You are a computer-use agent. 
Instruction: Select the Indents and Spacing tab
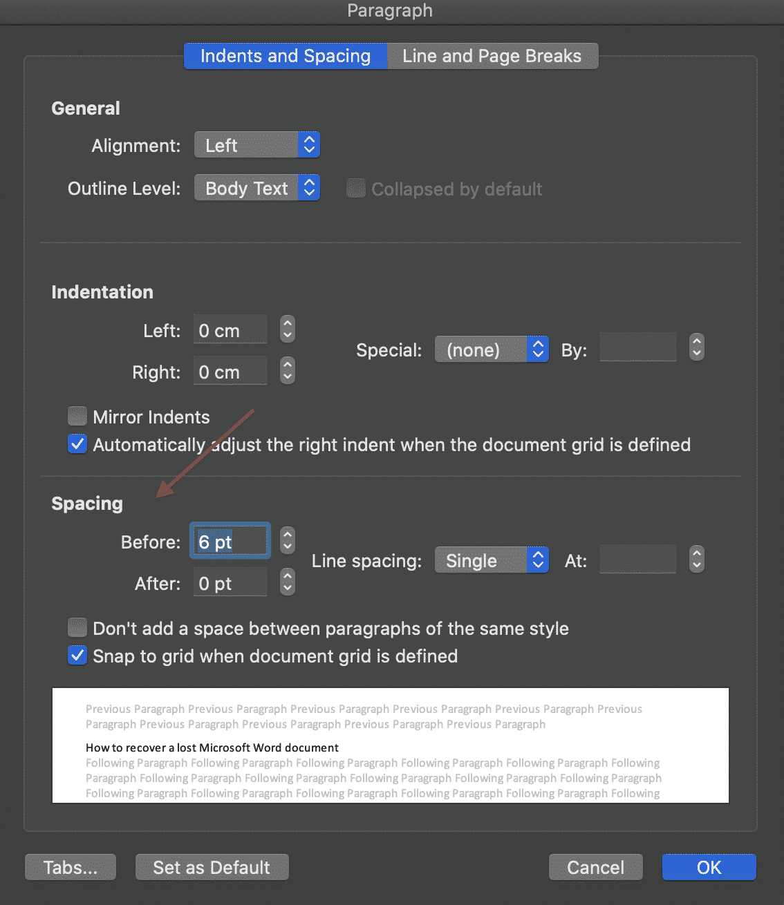[x=284, y=56]
